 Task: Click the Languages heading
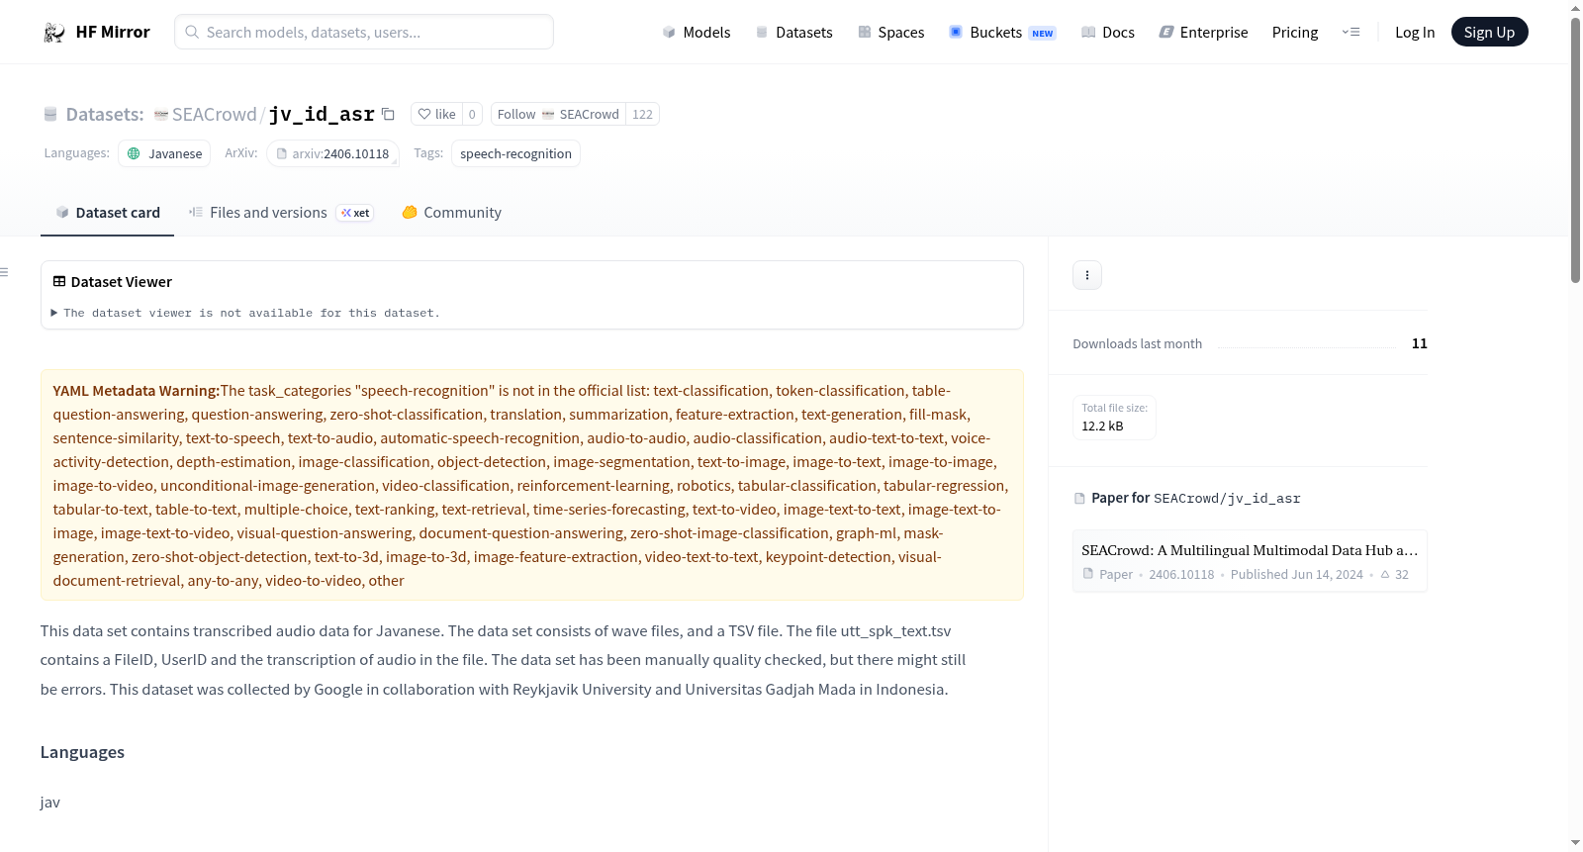pyautogui.click(x=82, y=752)
